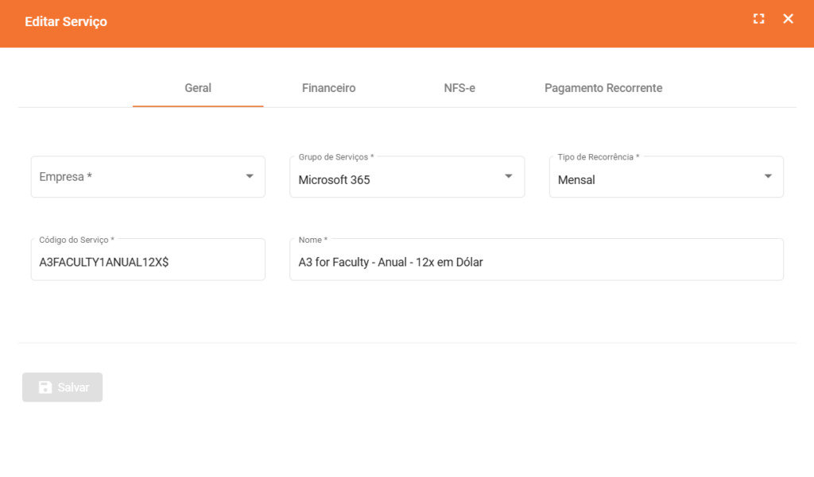Open the Financeiro tab

coord(328,88)
